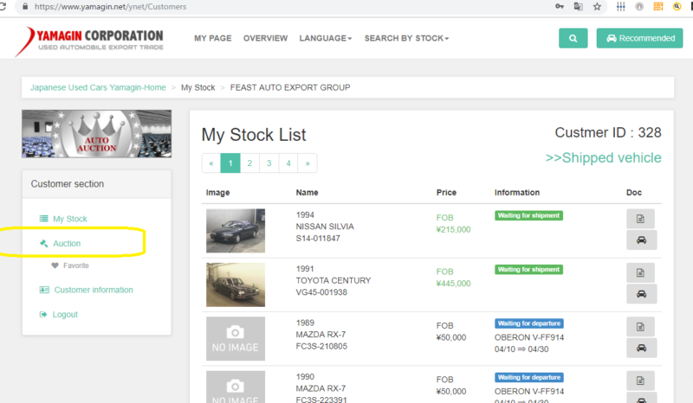Viewport: 693px width, 403px height.
Task: Click the NO IMAGE placeholder for FC3S-210805
Action: 236,338
